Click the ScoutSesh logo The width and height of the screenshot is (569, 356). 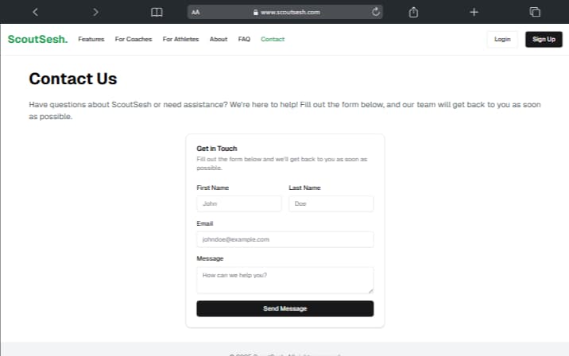click(37, 39)
